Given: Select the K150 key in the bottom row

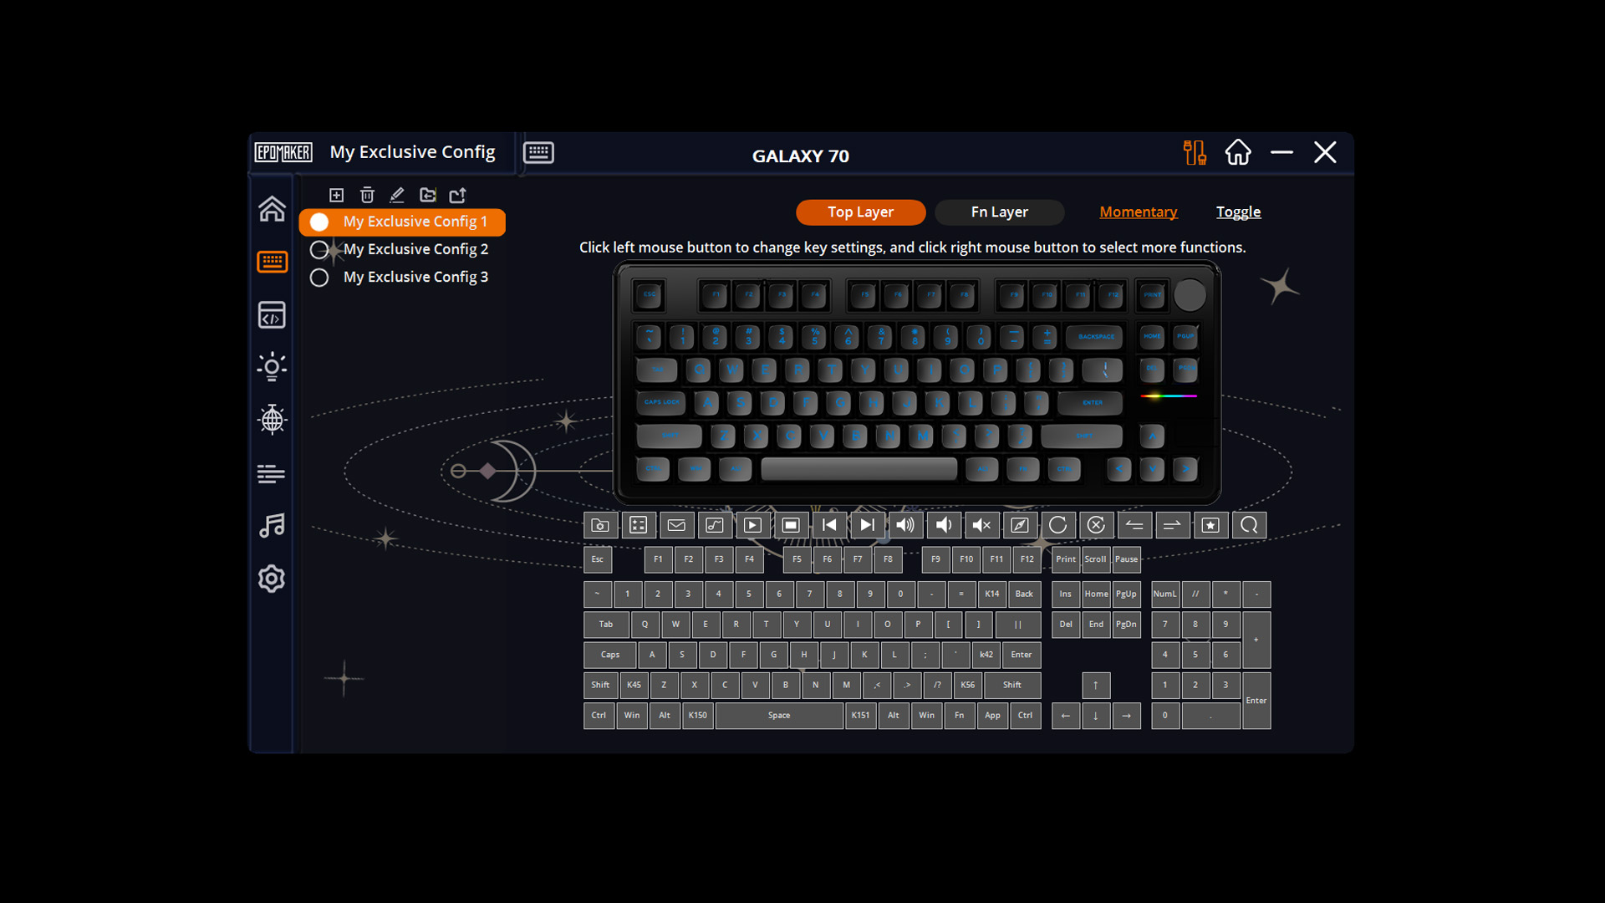Looking at the screenshot, I should (x=698, y=716).
